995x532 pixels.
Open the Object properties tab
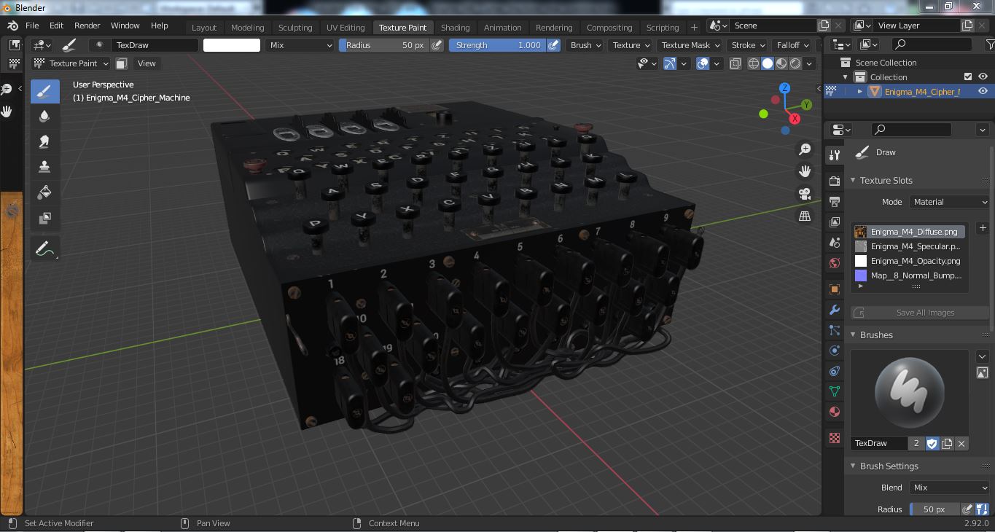835,289
